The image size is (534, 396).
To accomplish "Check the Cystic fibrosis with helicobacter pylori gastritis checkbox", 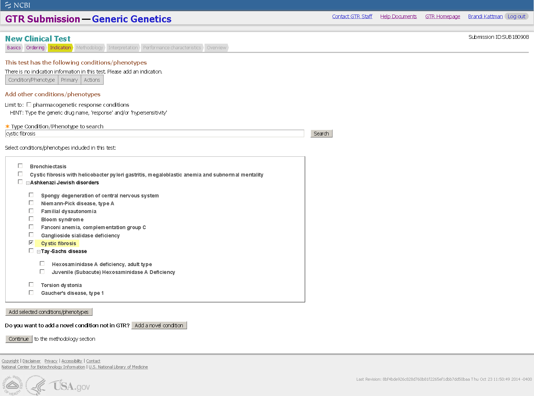I will point(20,174).
